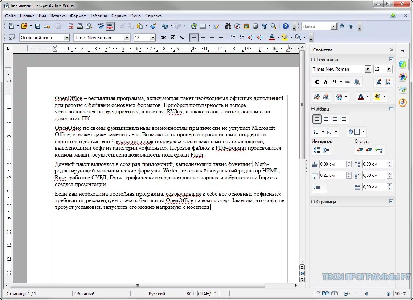
Task: Click in the Найти search field
Action: pyautogui.click(x=316, y=26)
